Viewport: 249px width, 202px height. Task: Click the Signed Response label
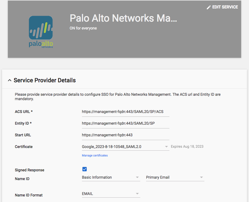(x=29, y=170)
